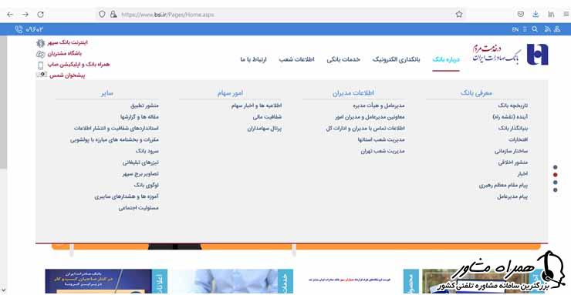Open آینده (نقشه راه) link
The height and width of the screenshot is (295, 571).
click(x=509, y=117)
